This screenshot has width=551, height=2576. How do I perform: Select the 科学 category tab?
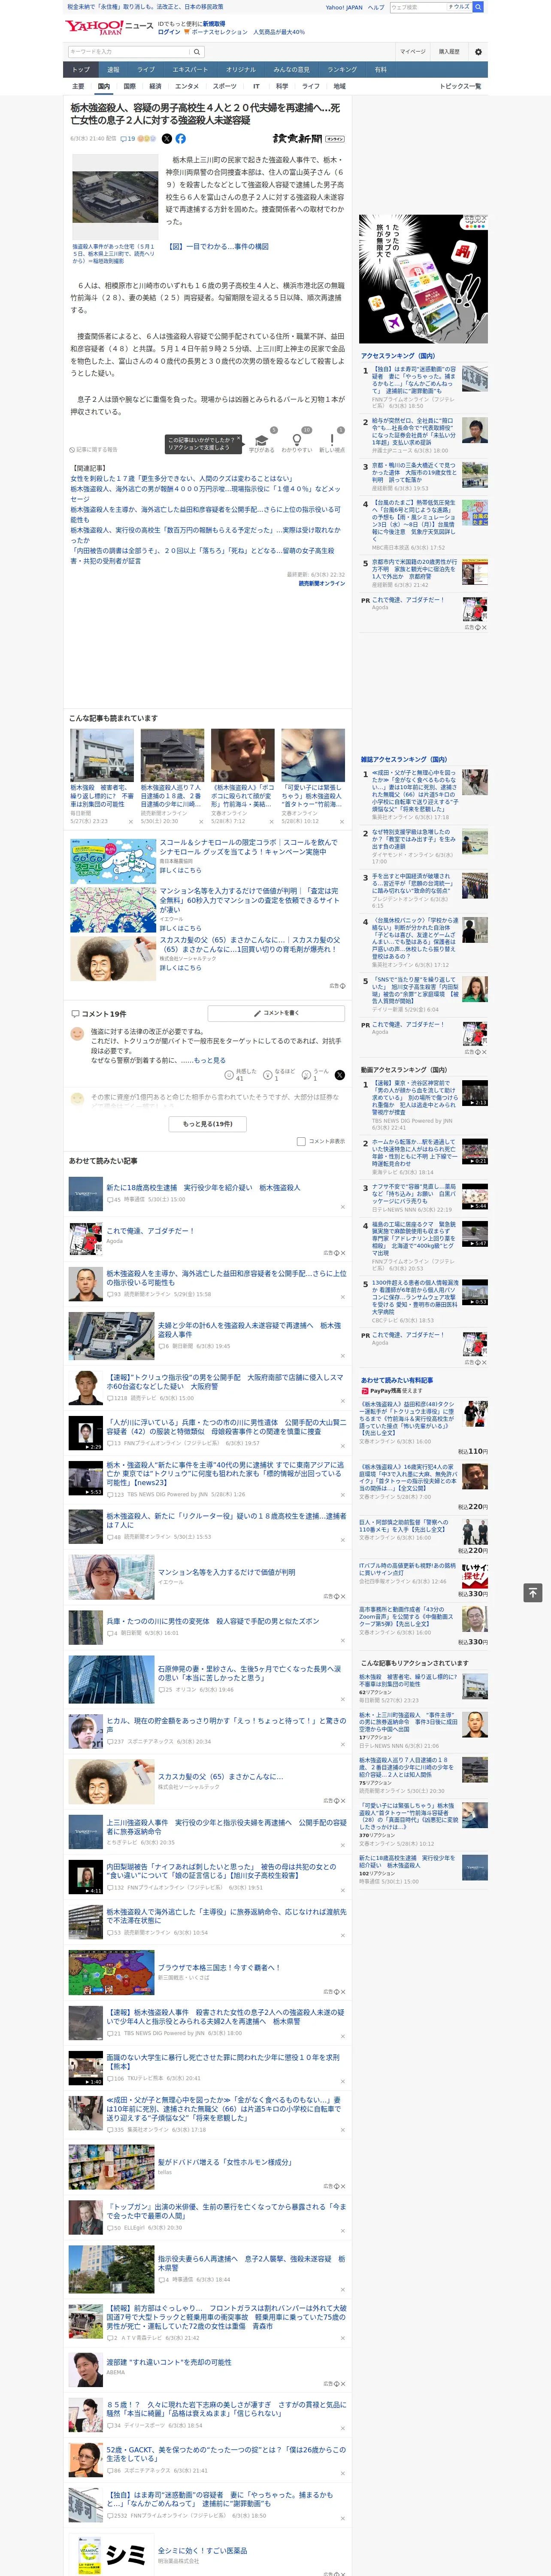283,86
